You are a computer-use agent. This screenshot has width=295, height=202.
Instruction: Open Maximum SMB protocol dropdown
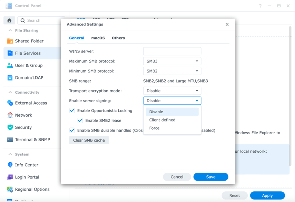tap(172, 61)
